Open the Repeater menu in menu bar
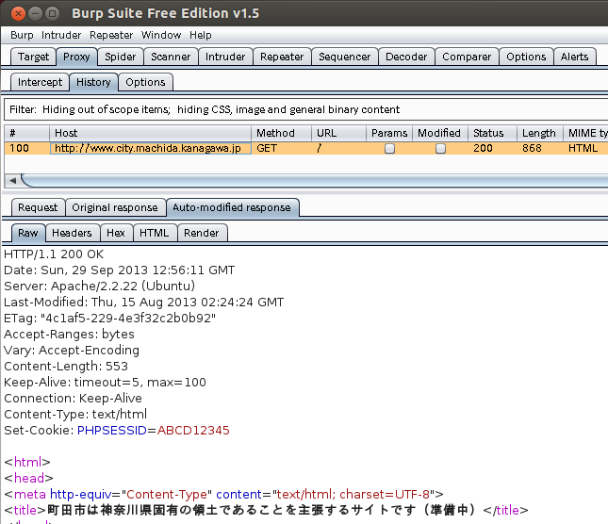 tap(111, 35)
